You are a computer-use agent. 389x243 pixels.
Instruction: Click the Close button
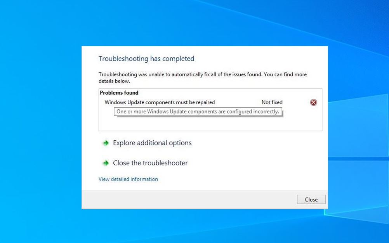(x=311, y=200)
